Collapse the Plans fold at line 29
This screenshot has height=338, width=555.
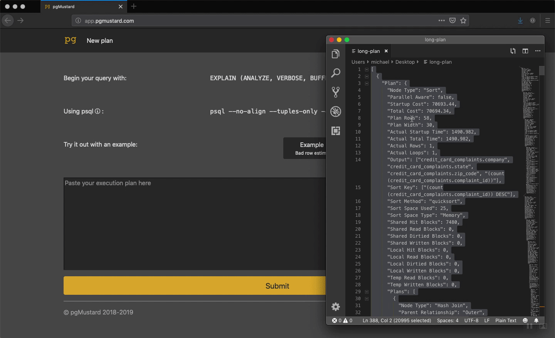[x=367, y=292]
